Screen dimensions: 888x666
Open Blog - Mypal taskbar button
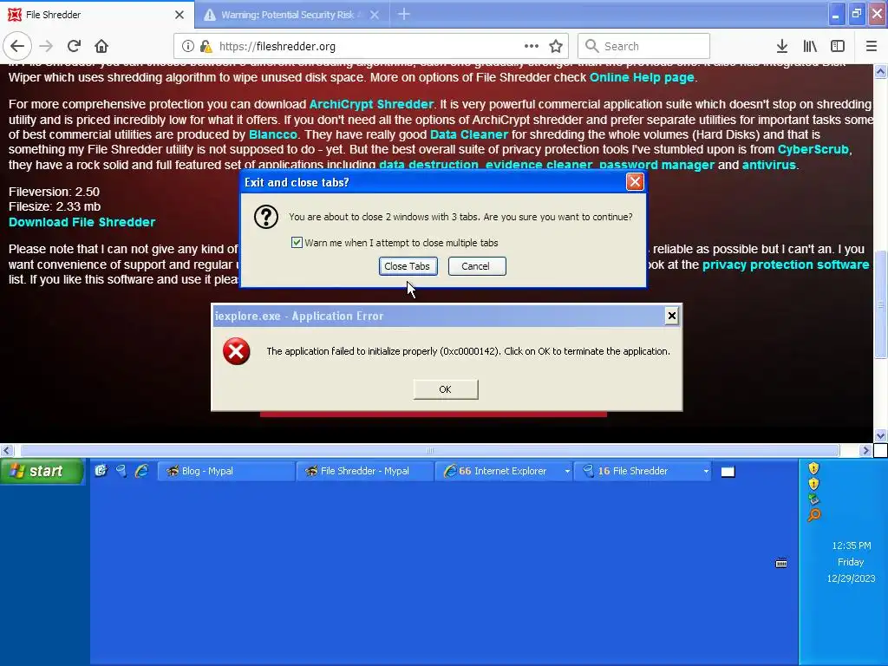point(226,471)
